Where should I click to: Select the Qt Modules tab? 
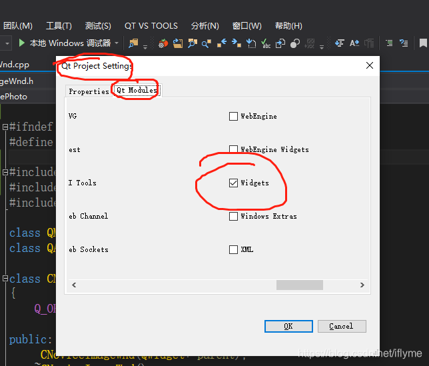[x=137, y=90]
